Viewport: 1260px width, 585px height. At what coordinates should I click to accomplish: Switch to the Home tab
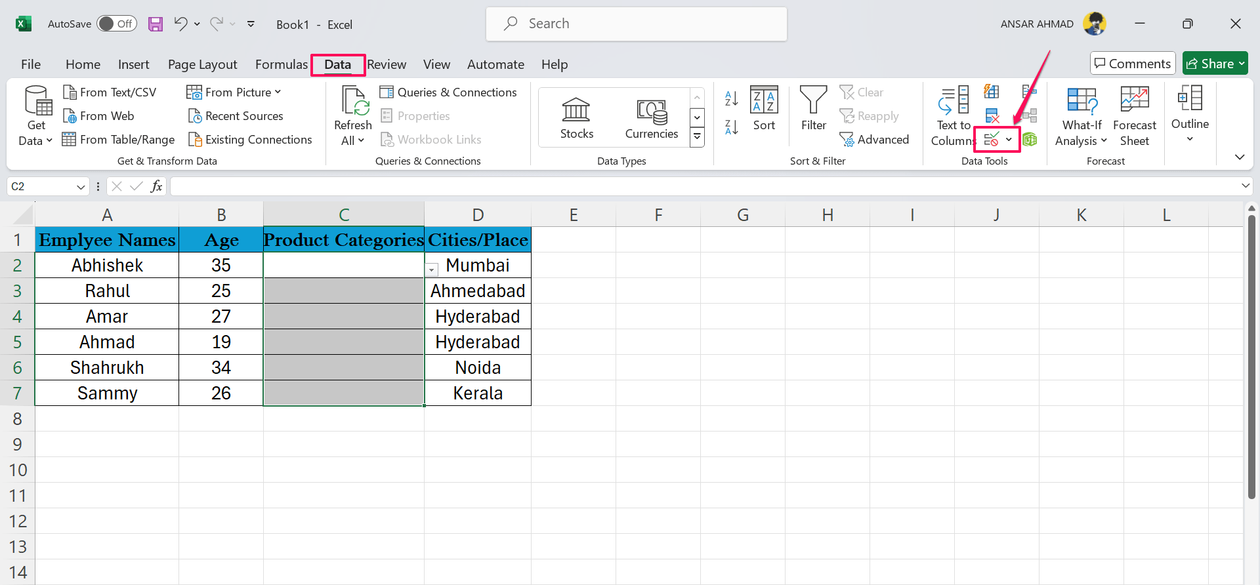[x=83, y=64]
